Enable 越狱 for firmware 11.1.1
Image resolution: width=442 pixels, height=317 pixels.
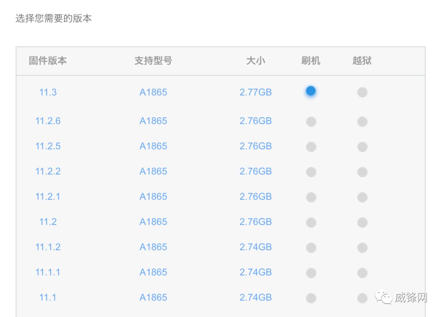point(362,273)
